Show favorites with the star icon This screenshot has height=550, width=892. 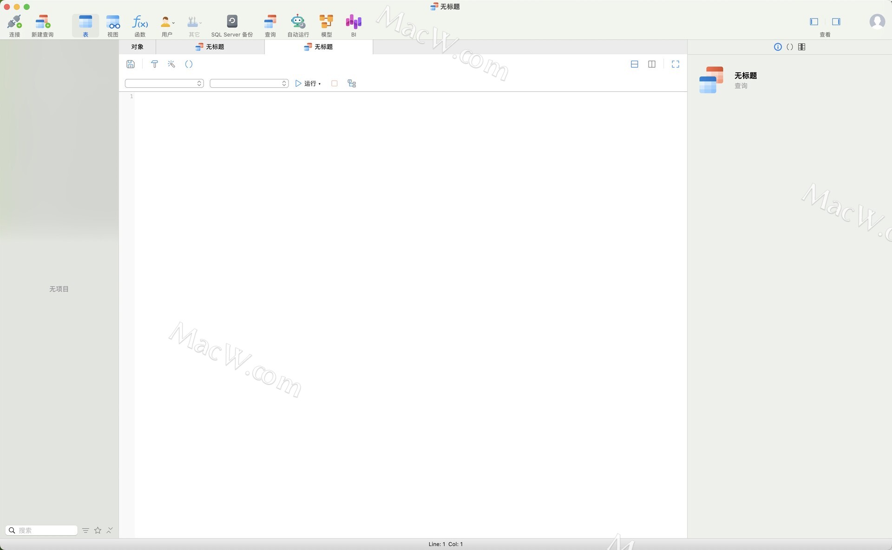click(x=98, y=530)
